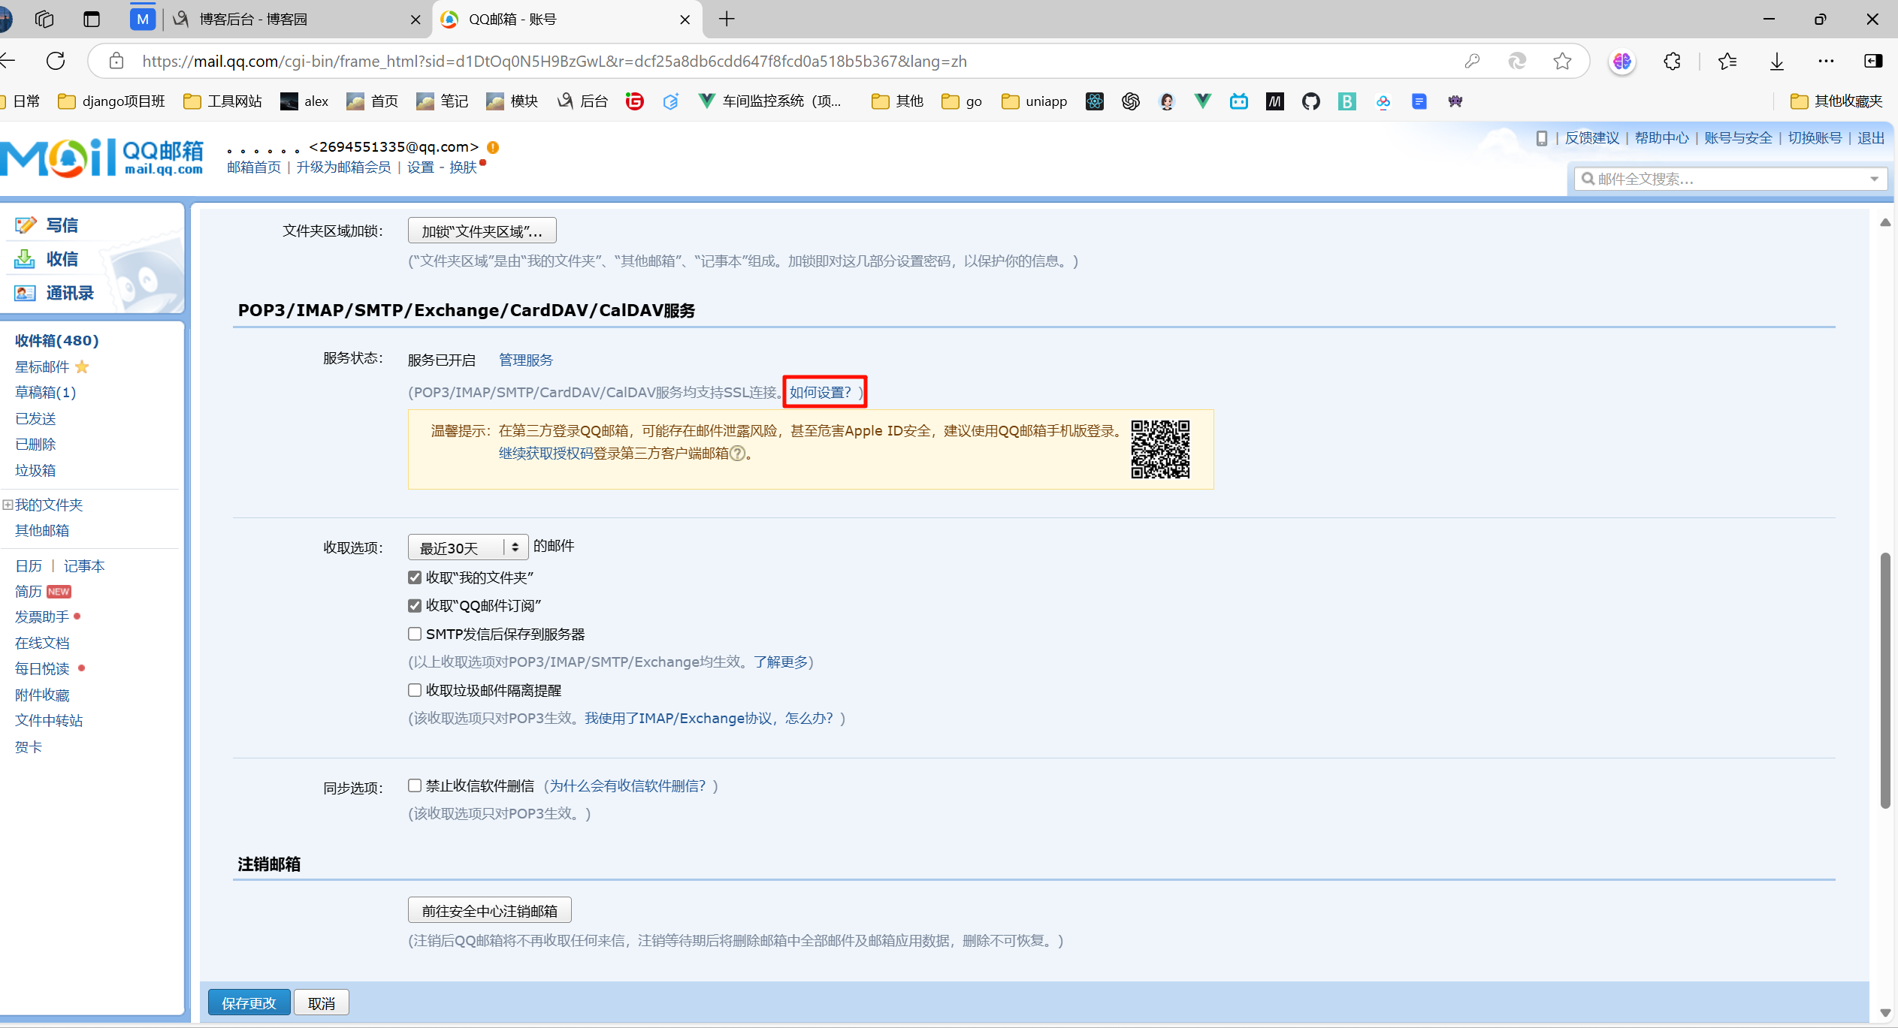Uncheck 收取"QQ邮件订阅" option

(x=415, y=605)
